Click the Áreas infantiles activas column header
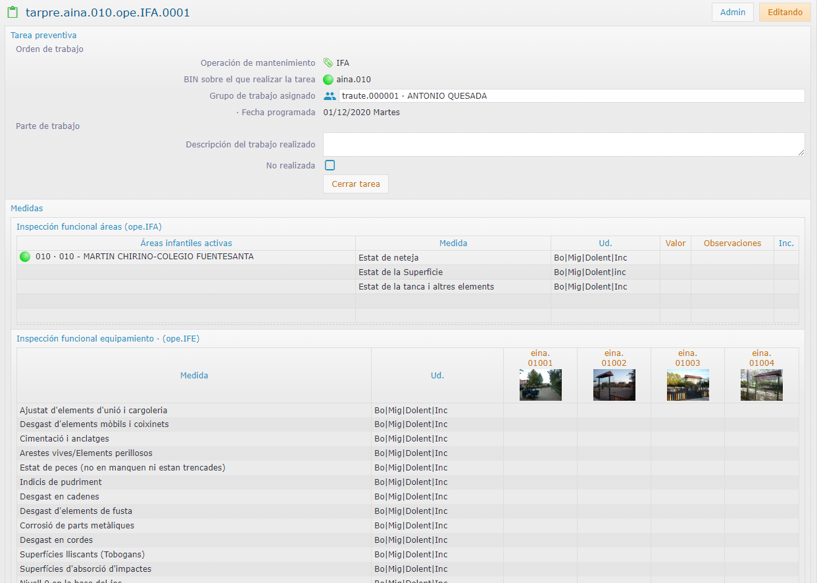 [x=186, y=243]
